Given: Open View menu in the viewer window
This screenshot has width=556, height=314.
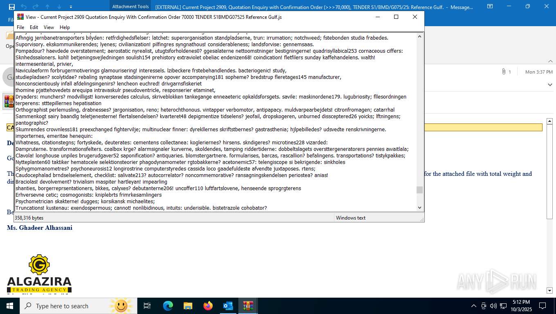Looking at the screenshot, I should coord(49,27).
